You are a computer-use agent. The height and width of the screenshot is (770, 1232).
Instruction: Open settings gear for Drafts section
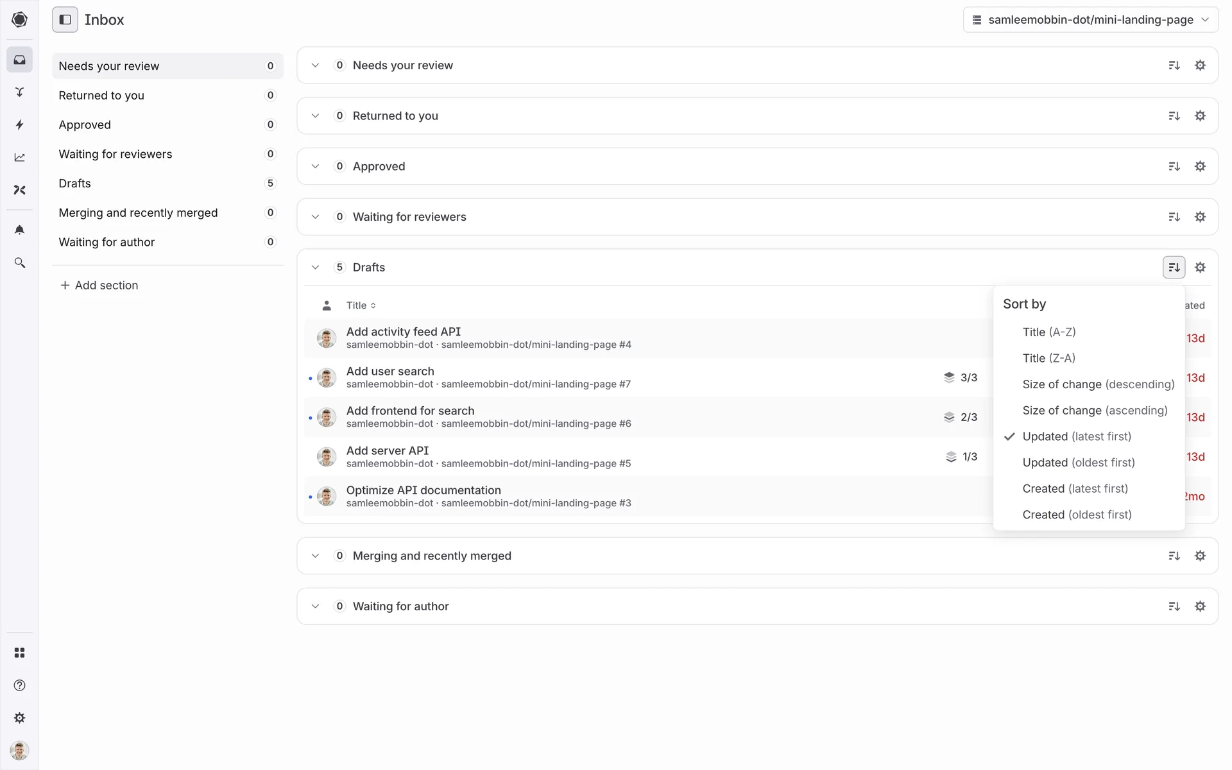click(1200, 268)
